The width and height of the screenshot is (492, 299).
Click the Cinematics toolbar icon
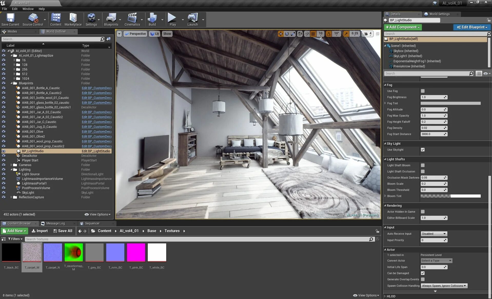pos(132,18)
